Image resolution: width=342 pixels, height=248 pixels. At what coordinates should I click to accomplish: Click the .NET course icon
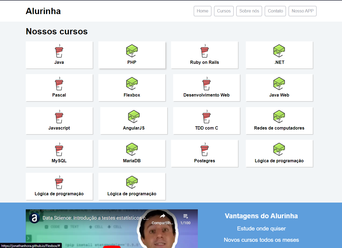tap(279, 51)
